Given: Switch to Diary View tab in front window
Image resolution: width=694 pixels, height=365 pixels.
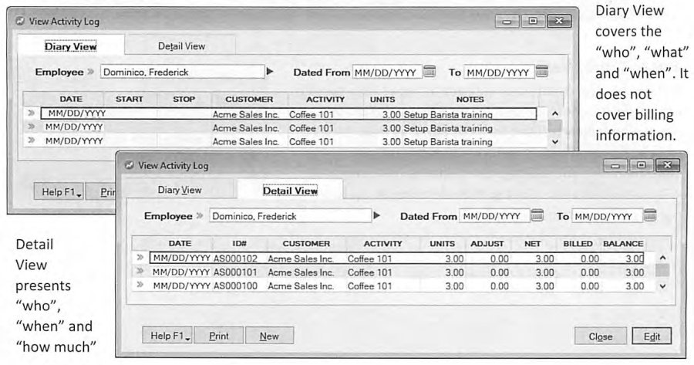Looking at the screenshot, I should [179, 190].
